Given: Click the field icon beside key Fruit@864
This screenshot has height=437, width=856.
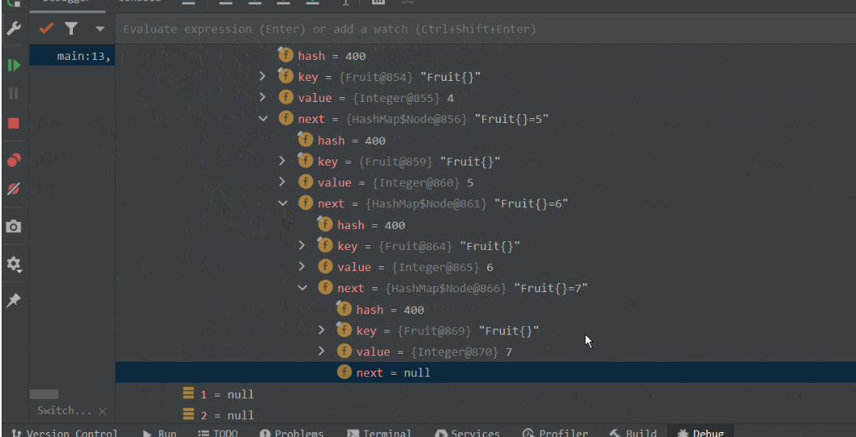Looking at the screenshot, I should coord(325,245).
